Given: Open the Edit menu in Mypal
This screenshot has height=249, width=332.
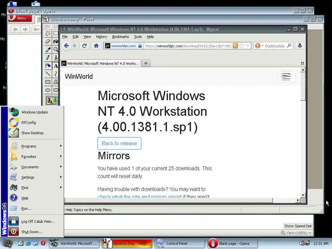Looking at the screenshot, I should 75,37.
